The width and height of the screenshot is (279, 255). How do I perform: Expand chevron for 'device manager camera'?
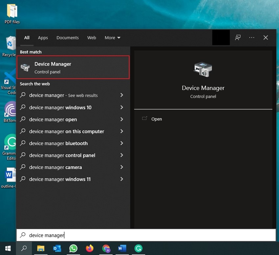tap(122, 167)
